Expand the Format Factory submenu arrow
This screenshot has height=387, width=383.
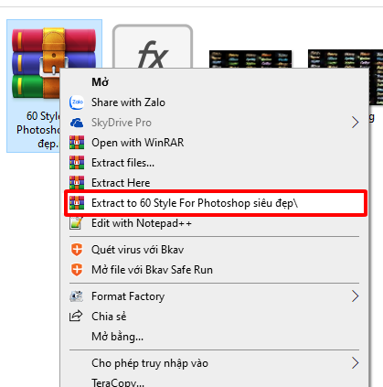point(355,296)
